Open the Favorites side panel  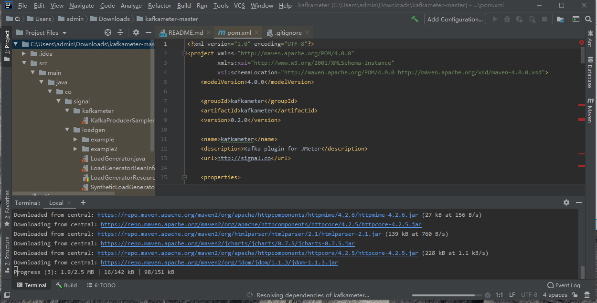7,209
